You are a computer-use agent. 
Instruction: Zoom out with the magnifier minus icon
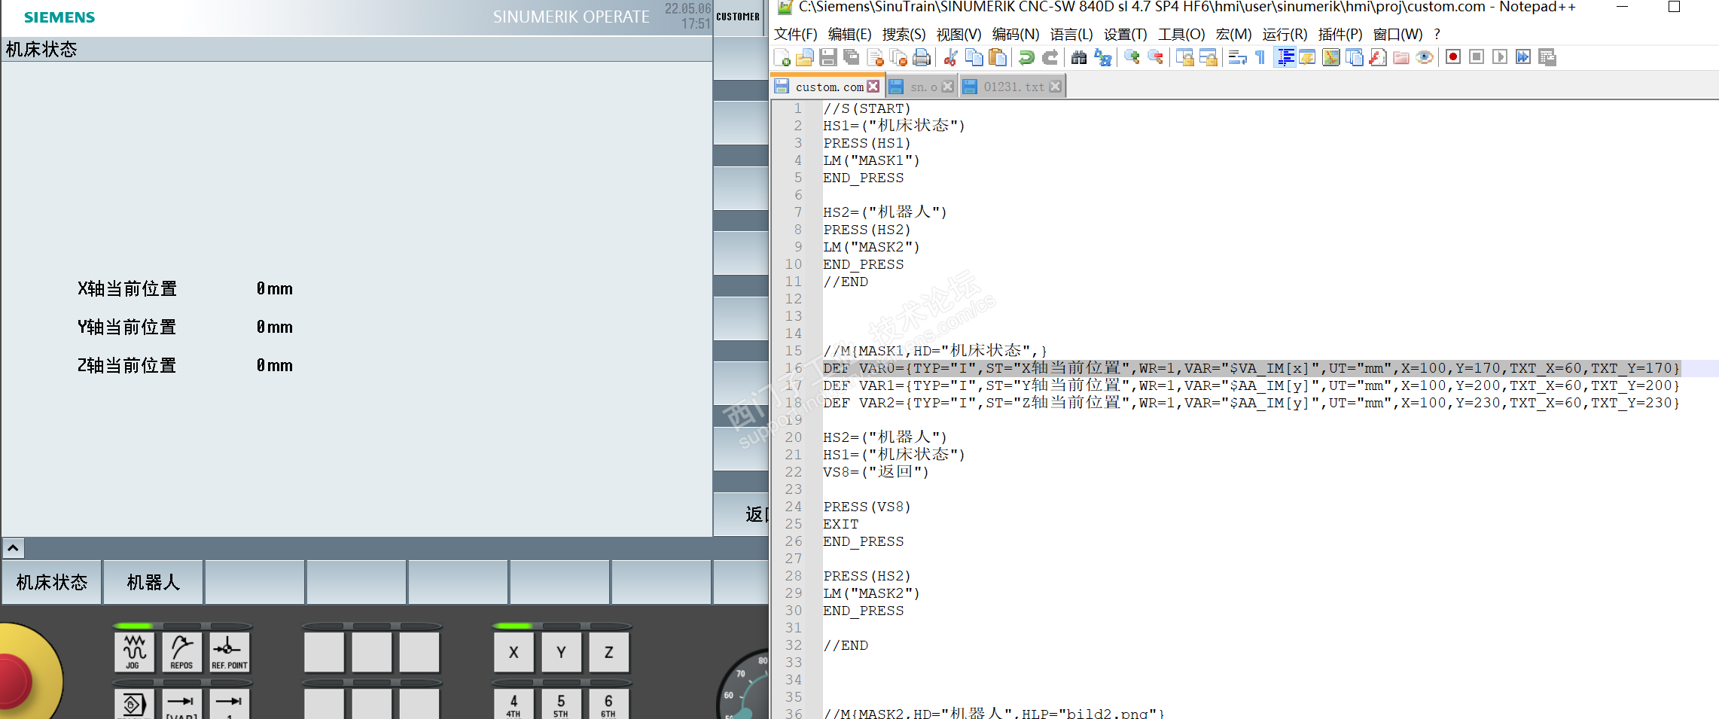1155,58
